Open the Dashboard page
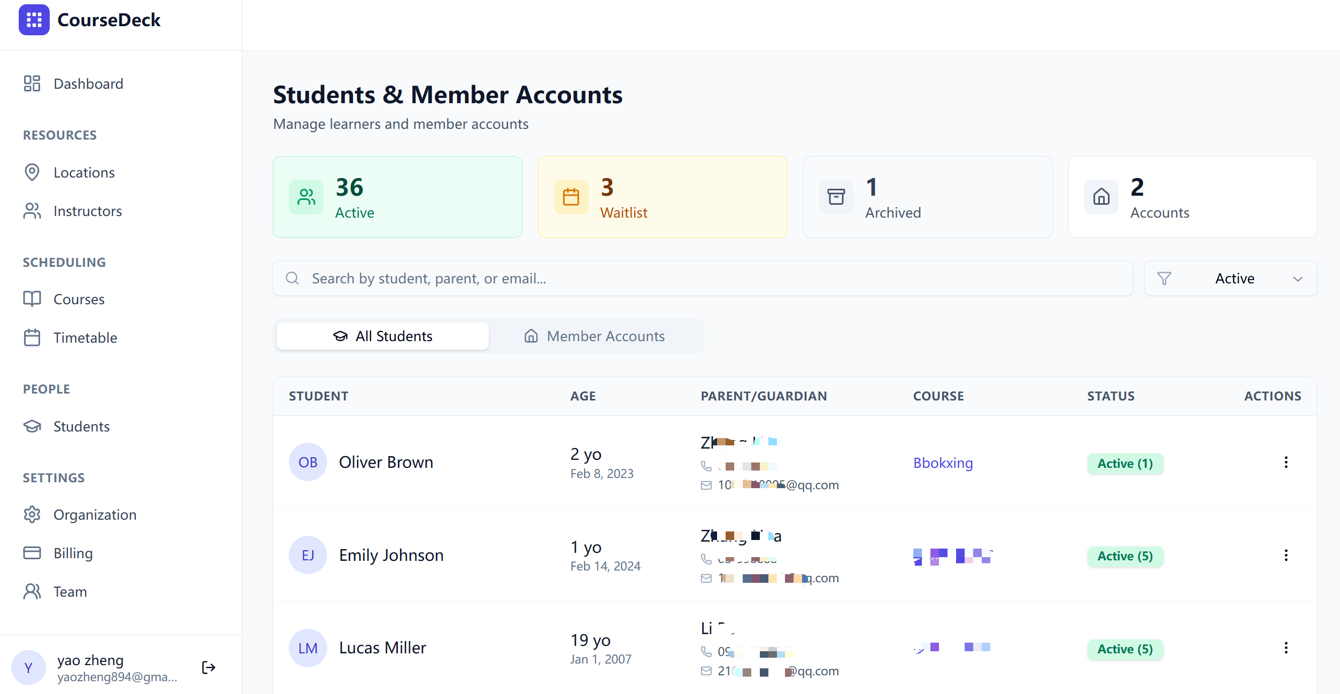This screenshot has height=694, width=1340. pyautogui.click(x=88, y=84)
